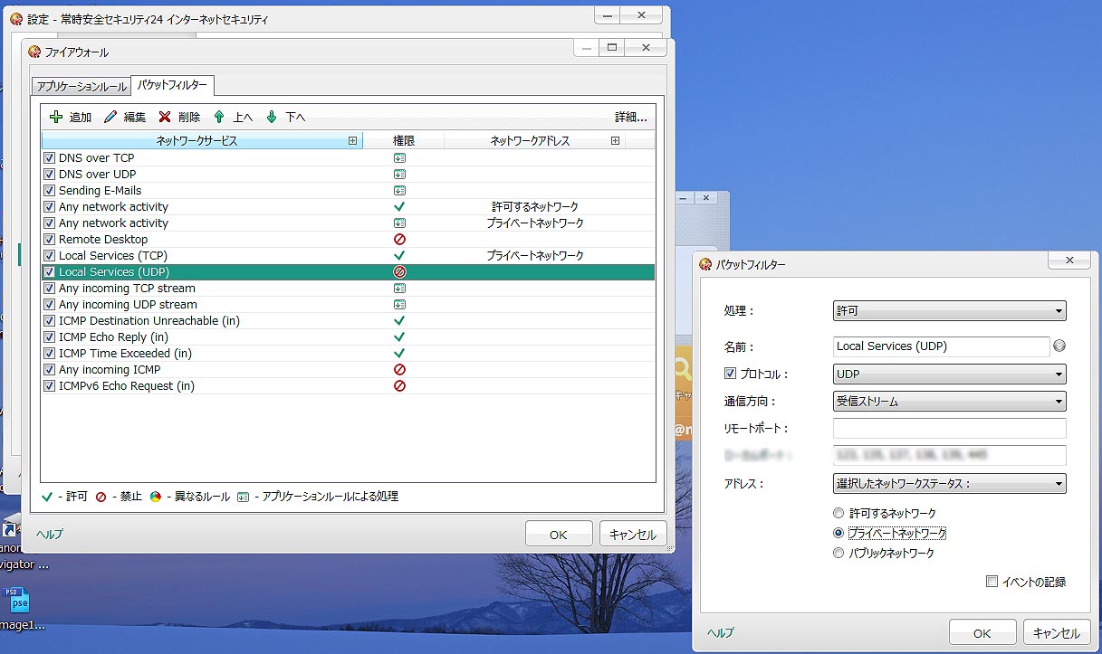Open Help link in packet filter dialog
The height and width of the screenshot is (654, 1102).
[721, 632]
